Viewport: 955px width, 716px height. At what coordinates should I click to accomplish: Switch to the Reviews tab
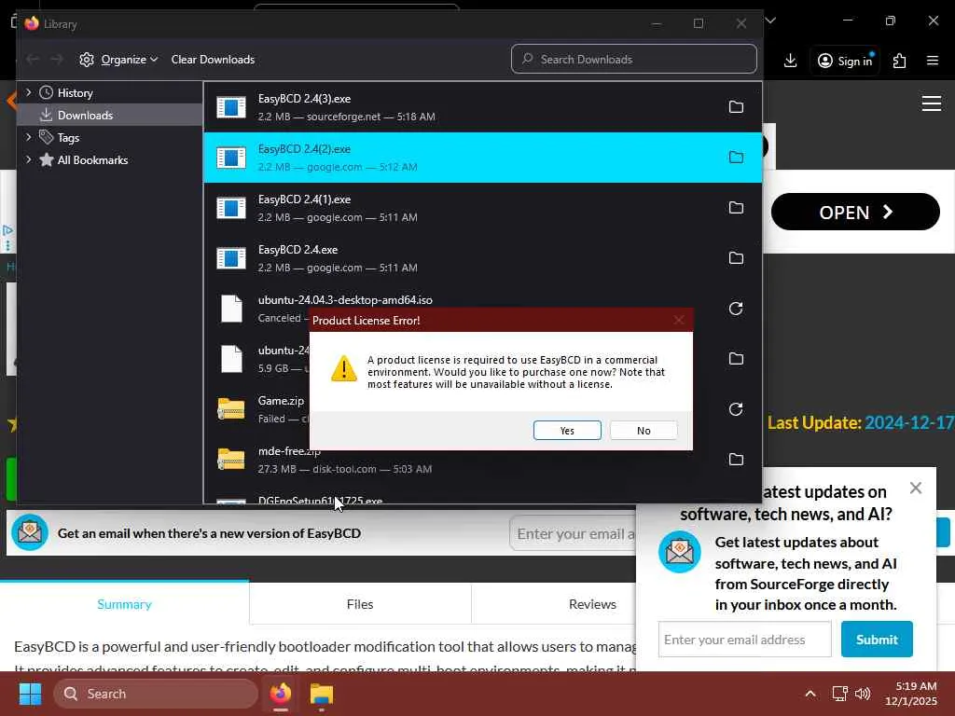592,604
